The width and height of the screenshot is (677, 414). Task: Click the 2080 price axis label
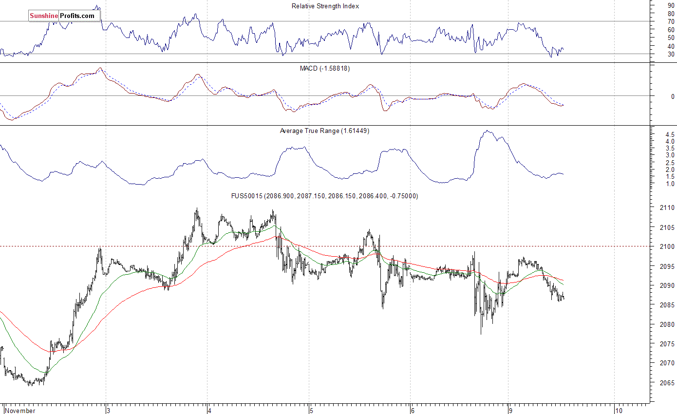pyautogui.click(x=667, y=325)
